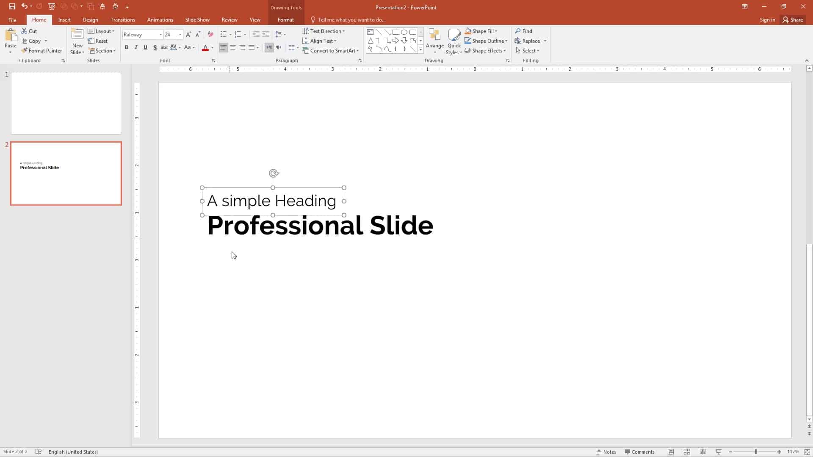Expand the Line Spacing options

[285, 34]
